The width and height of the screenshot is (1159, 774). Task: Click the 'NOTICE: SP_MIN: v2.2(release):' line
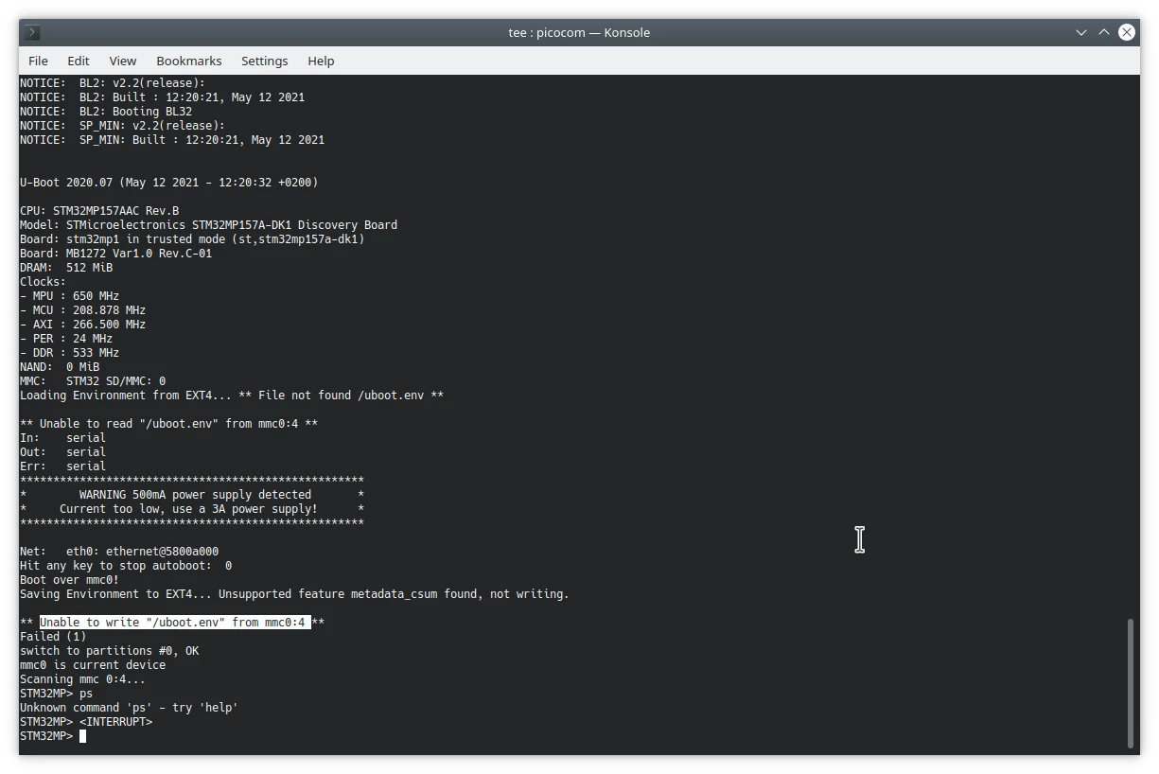tap(123, 126)
